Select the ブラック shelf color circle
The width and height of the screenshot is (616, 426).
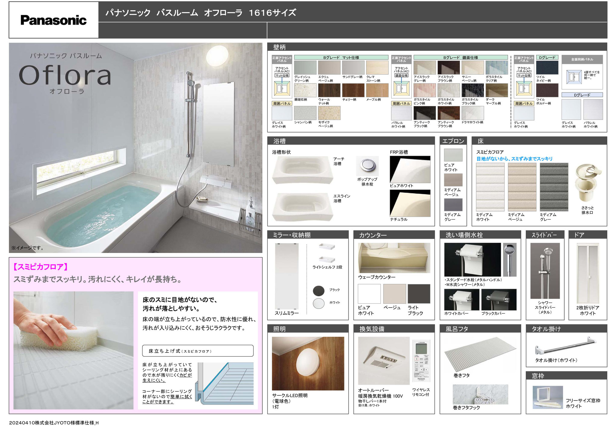click(319, 290)
